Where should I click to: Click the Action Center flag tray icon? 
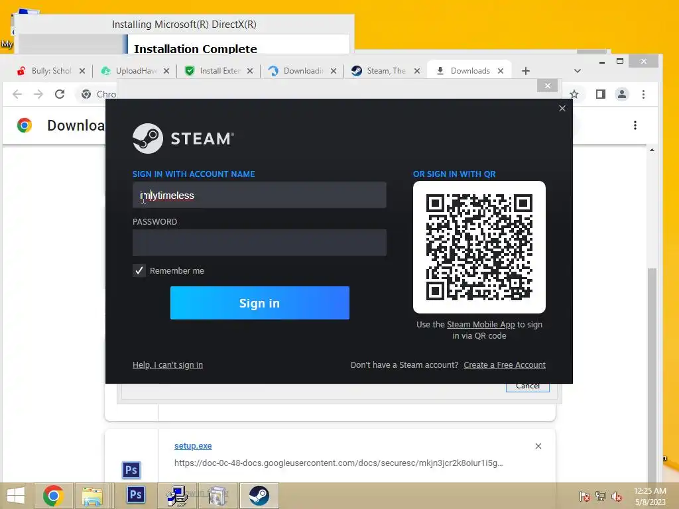pos(585,496)
